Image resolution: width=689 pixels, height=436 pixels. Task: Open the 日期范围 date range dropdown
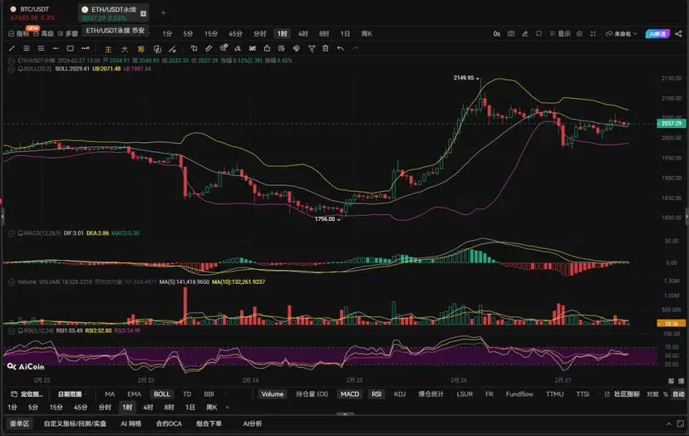click(70, 394)
